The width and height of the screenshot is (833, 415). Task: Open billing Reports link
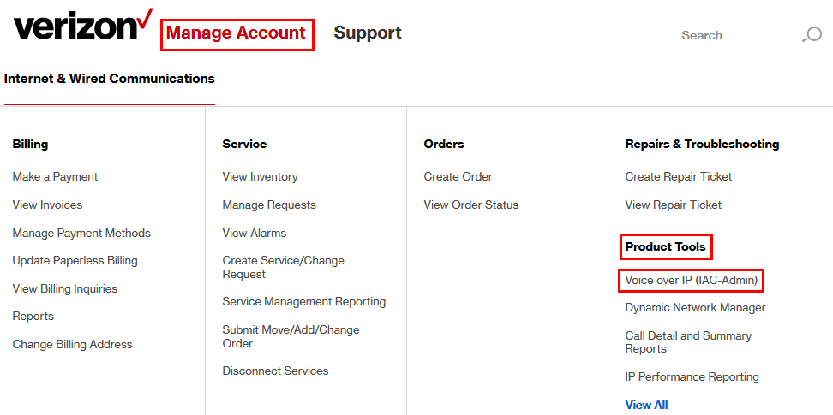33,317
